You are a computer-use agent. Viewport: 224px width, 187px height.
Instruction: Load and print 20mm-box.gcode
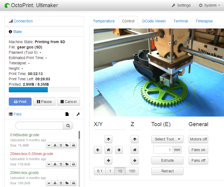point(73,183)
